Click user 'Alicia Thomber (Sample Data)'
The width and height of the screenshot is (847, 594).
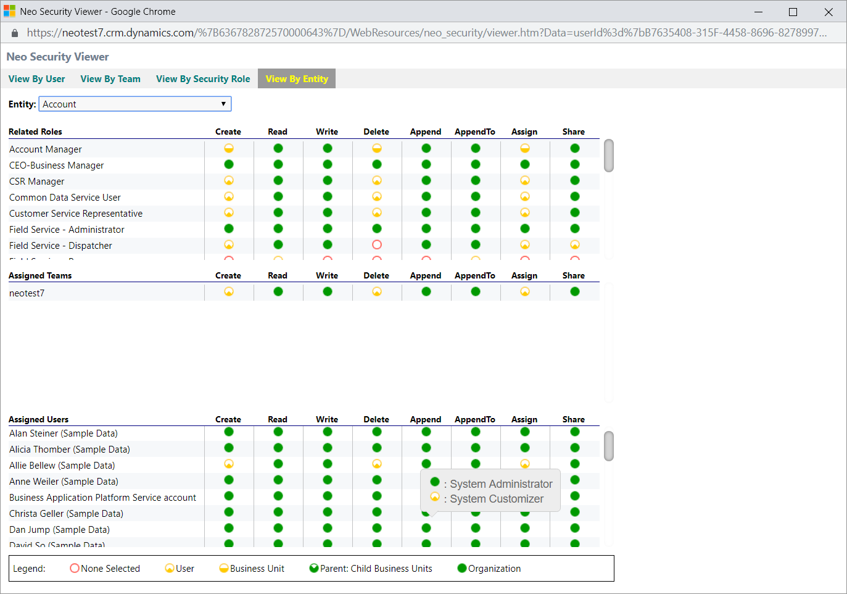(x=70, y=450)
